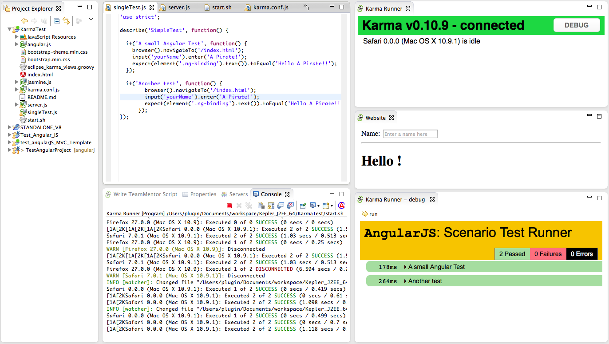Image resolution: width=609 pixels, height=344 pixels.
Task: Click the DEBUG button in Karma Runner
Action: tap(577, 25)
